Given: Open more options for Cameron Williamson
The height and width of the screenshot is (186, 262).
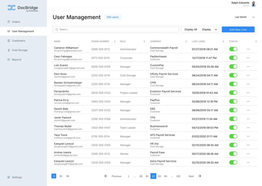Looking at the screenshot, I should [248, 49].
